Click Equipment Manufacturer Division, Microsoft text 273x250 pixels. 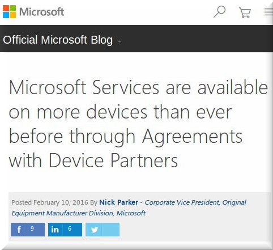coord(78,213)
